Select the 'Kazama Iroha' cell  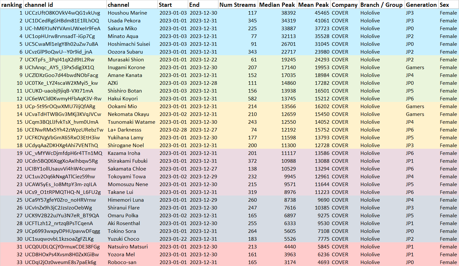(132, 153)
